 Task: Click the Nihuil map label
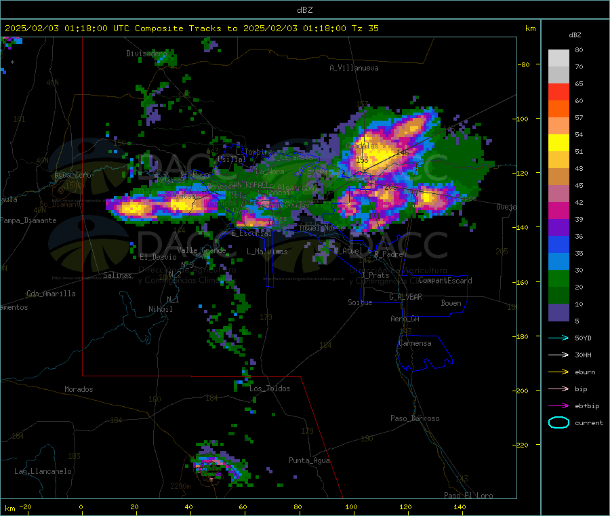tap(160, 309)
